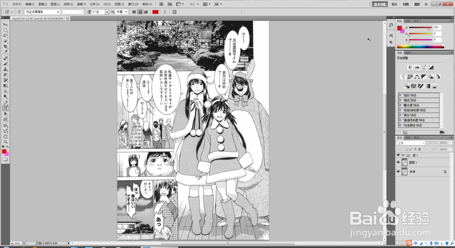Select the Lasso tool
This screenshot has height=248, width=455.
(5, 35)
